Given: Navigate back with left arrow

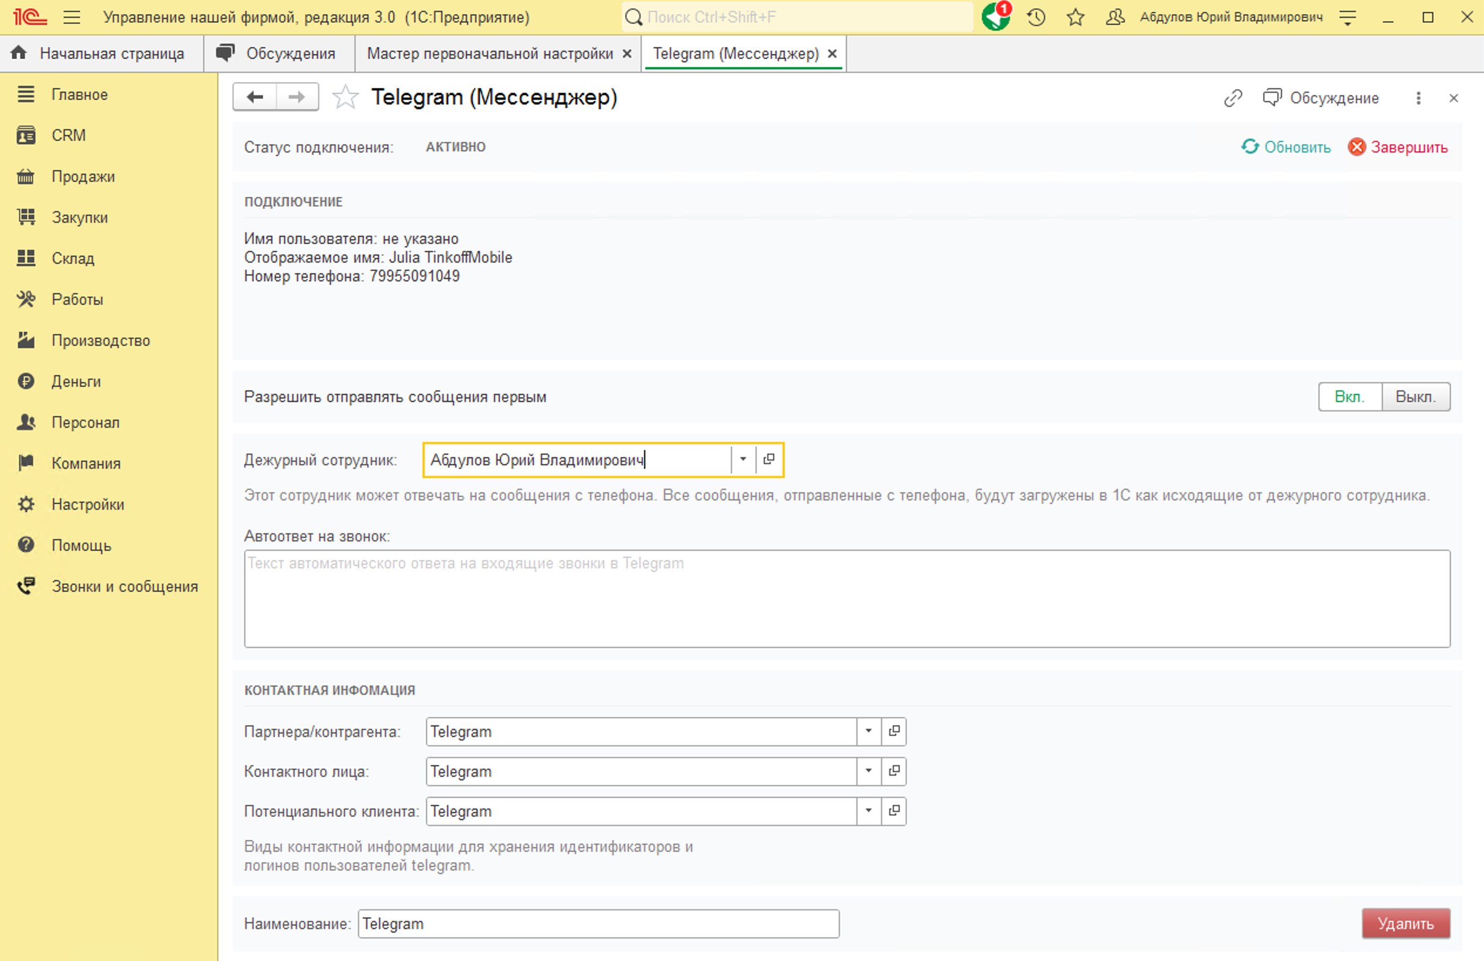Looking at the screenshot, I should 255,97.
